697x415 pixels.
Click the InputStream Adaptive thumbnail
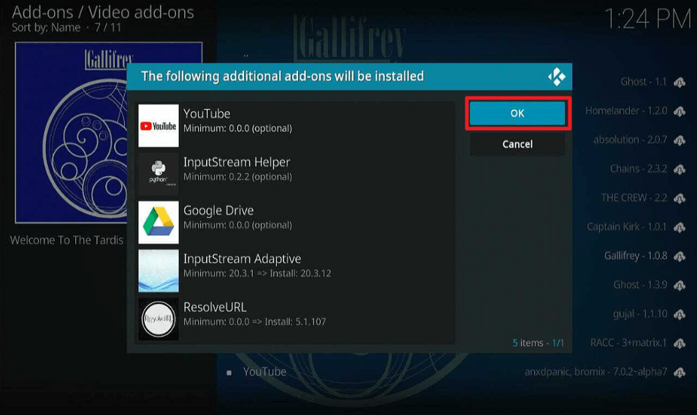click(x=159, y=270)
